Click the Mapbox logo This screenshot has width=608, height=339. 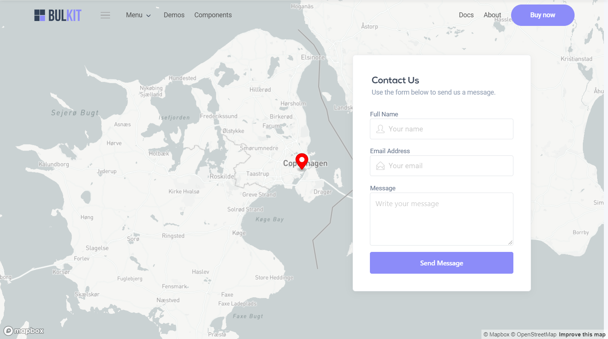tap(24, 331)
